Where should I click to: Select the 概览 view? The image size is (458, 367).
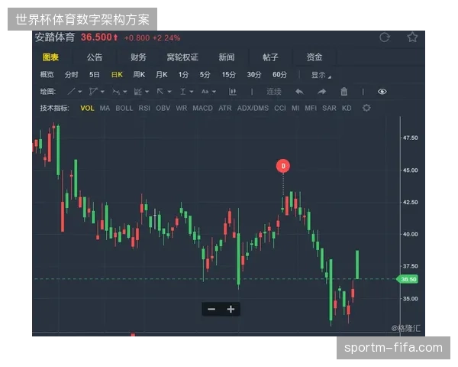pyautogui.click(x=47, y=75)
